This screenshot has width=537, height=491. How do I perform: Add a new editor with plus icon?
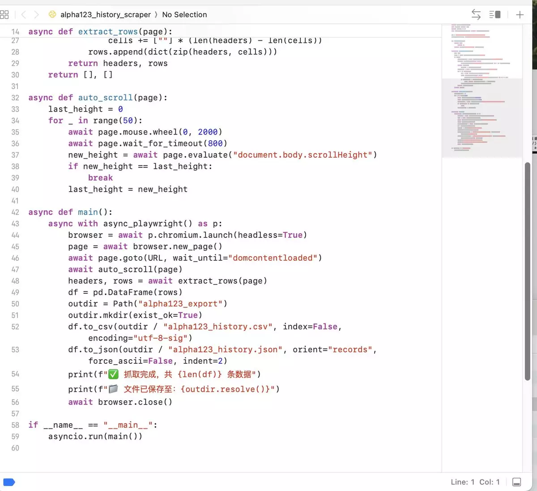(520, 15)
